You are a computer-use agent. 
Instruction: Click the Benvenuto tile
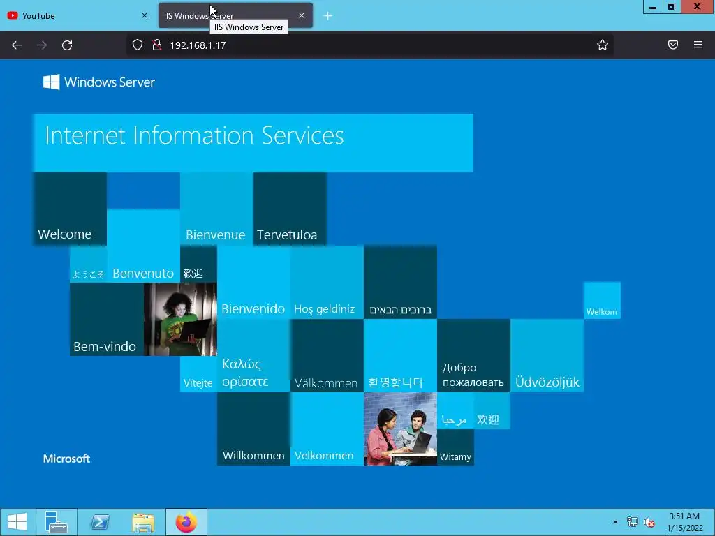coord(143,246)
